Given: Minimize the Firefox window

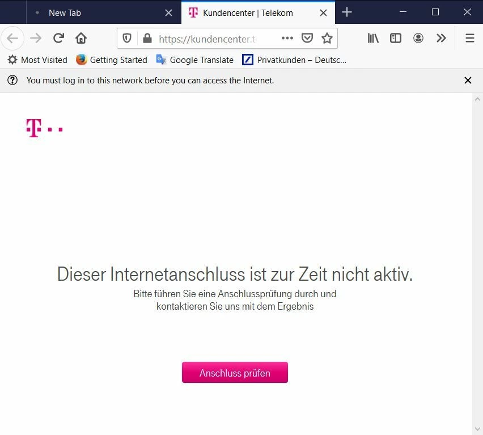Looking at the screenshot, I should pos(403,12).
